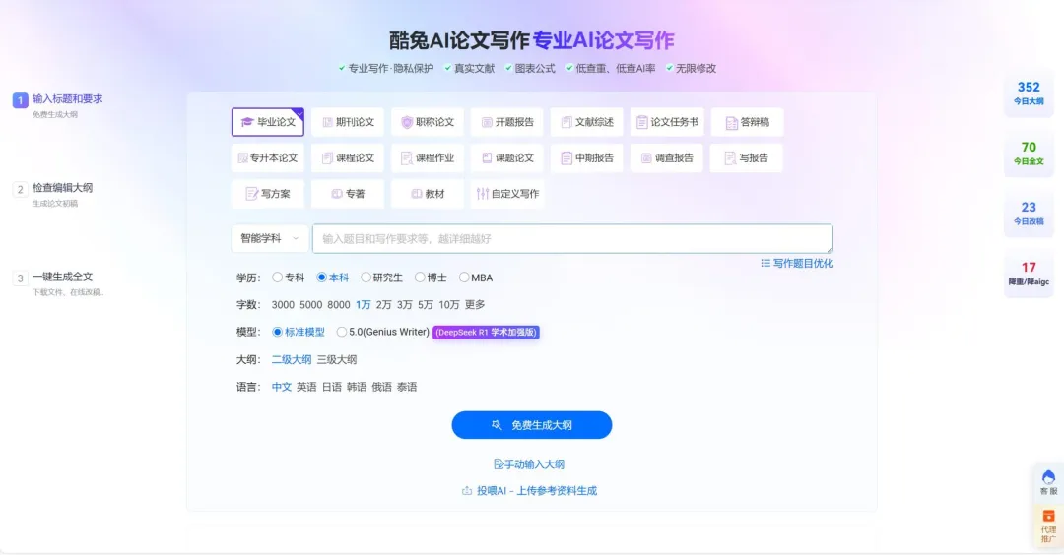
Task: Select the 三级大纲 outline level
Action: [x=336, y=360]
